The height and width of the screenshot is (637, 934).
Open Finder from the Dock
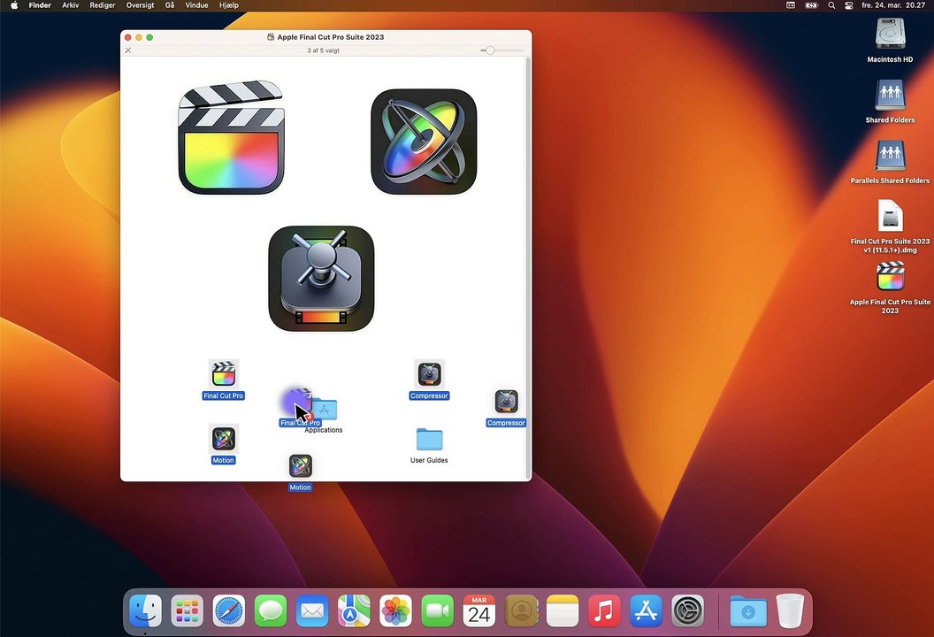point(145,610)
